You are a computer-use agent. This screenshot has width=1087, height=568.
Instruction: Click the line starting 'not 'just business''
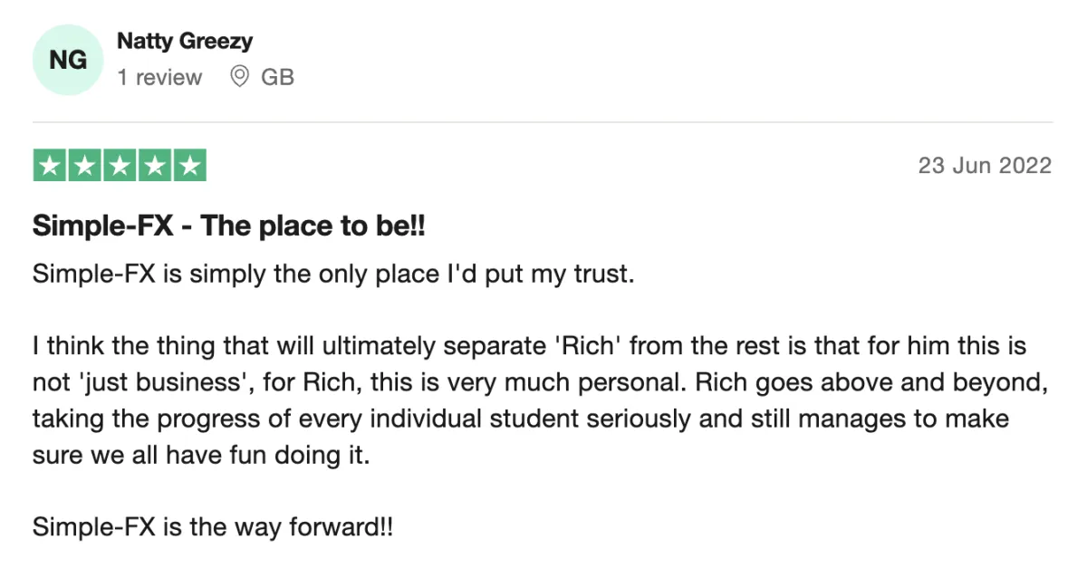click(541, 383)
